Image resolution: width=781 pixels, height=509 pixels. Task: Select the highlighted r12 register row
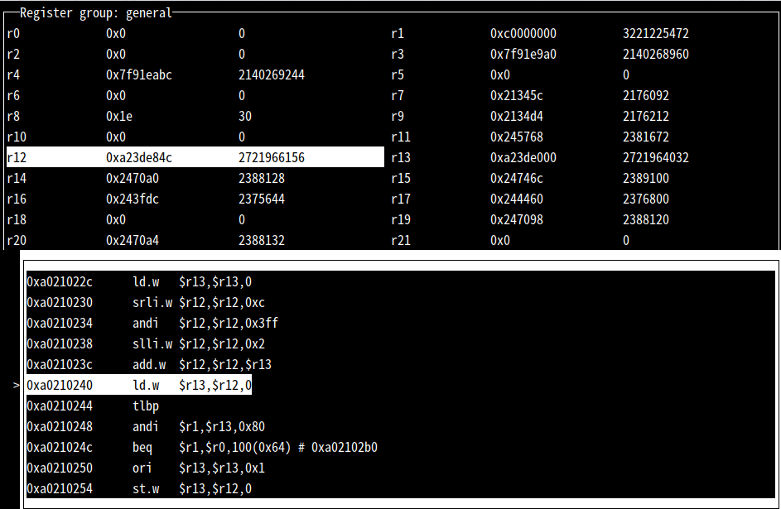[195, 157]
